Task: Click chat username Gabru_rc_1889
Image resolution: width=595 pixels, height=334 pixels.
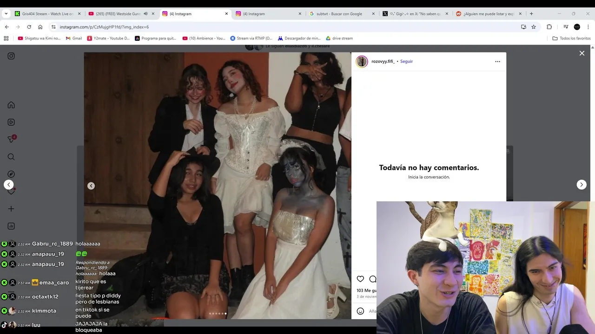Action: pos(53,244)
